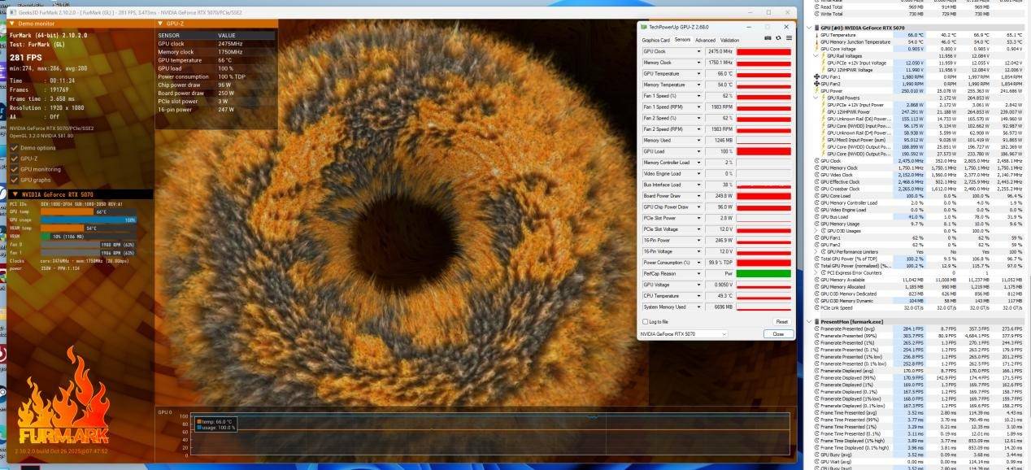Screen dimensions: 1031x470
Task: Switch to the Graphics Card tab
Action: pos(655,40)
